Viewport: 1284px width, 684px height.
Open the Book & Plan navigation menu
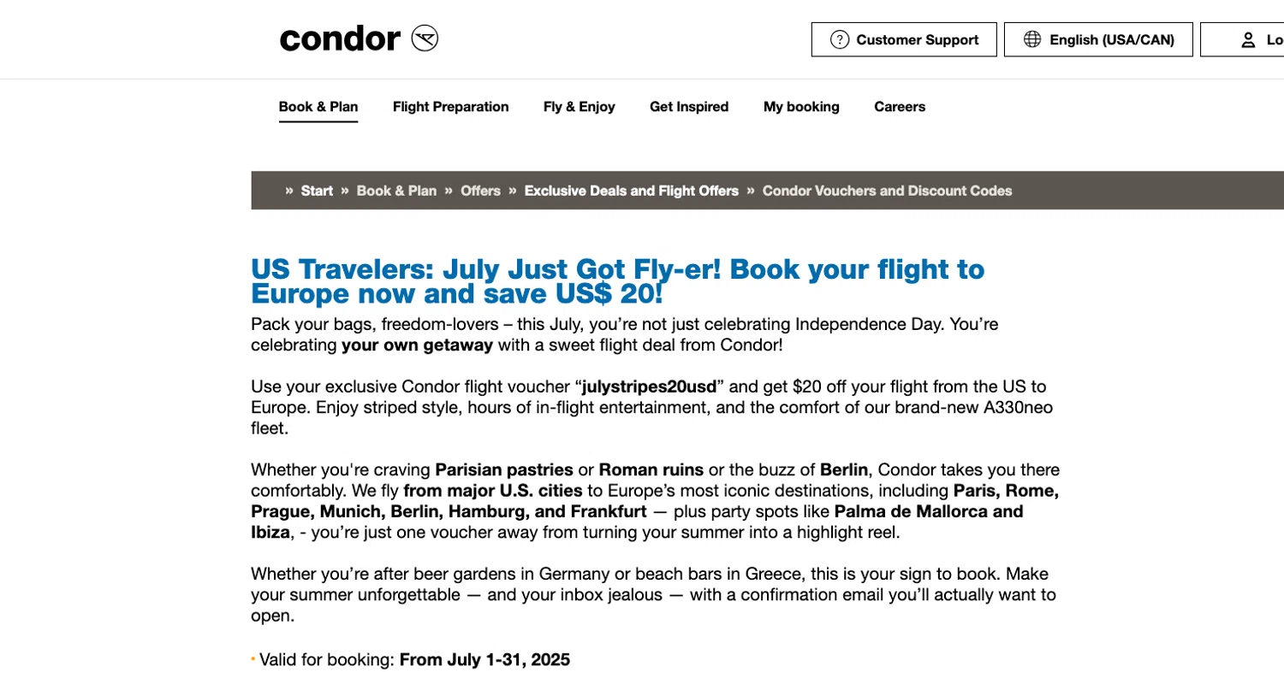(318, 107)
